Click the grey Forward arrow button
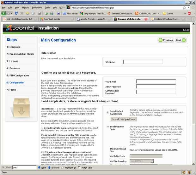The image size is (196, 175). tap(8, 13)
